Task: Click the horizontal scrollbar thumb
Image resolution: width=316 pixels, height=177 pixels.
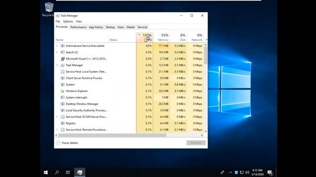Action: tap(112, 135)
